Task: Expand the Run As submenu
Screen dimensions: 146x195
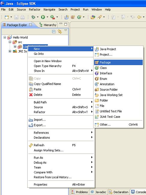Action: click(x=61, y=158)
